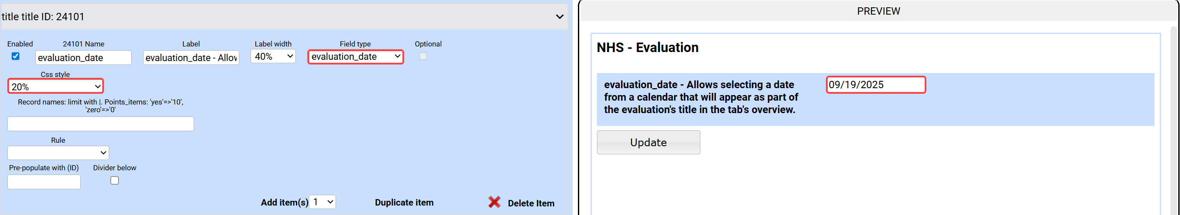1180x215 pixels.
Task: Enable the Divider below checkbox
Action: tap(115, 180)
